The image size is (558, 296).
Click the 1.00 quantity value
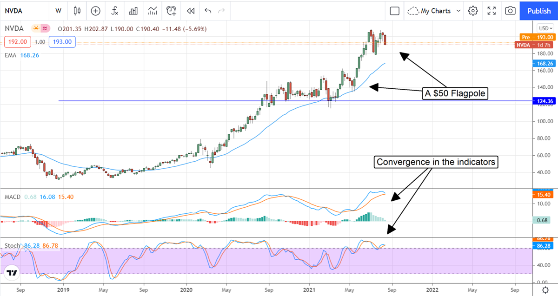coord(40,42)
